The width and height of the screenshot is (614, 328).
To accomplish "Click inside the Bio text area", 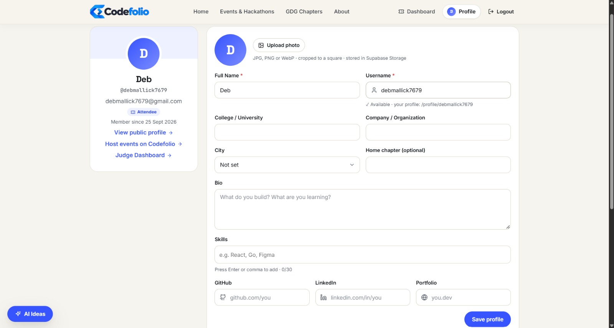I will (x=363, y=209).
